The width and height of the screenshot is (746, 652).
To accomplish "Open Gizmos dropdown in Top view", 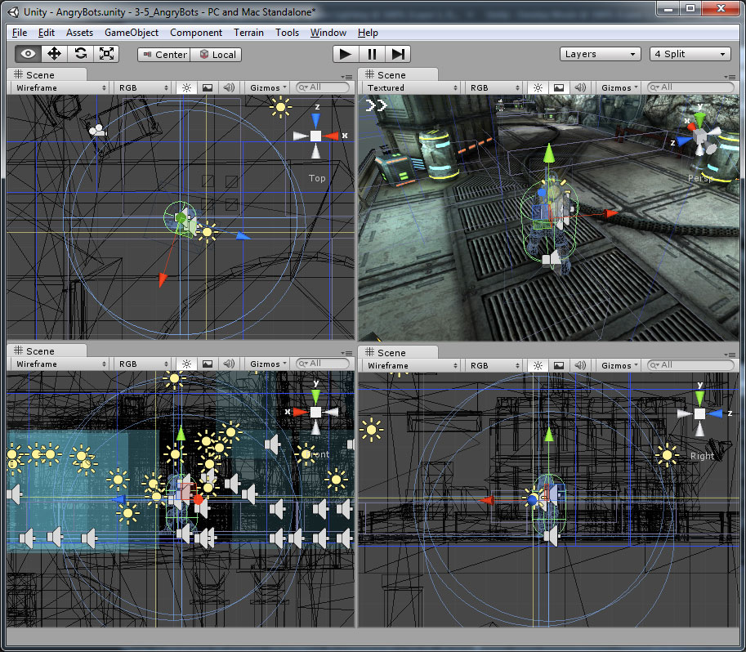I will (268, 87).
